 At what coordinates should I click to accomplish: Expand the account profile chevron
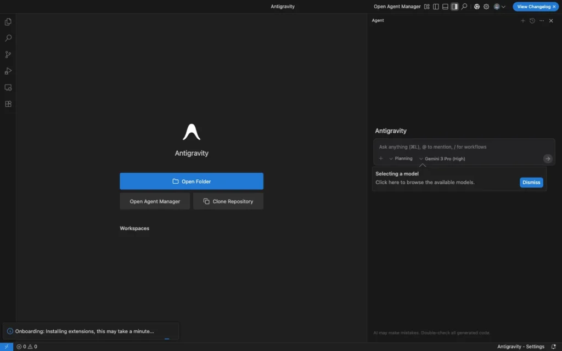click(x=503, y=7)
